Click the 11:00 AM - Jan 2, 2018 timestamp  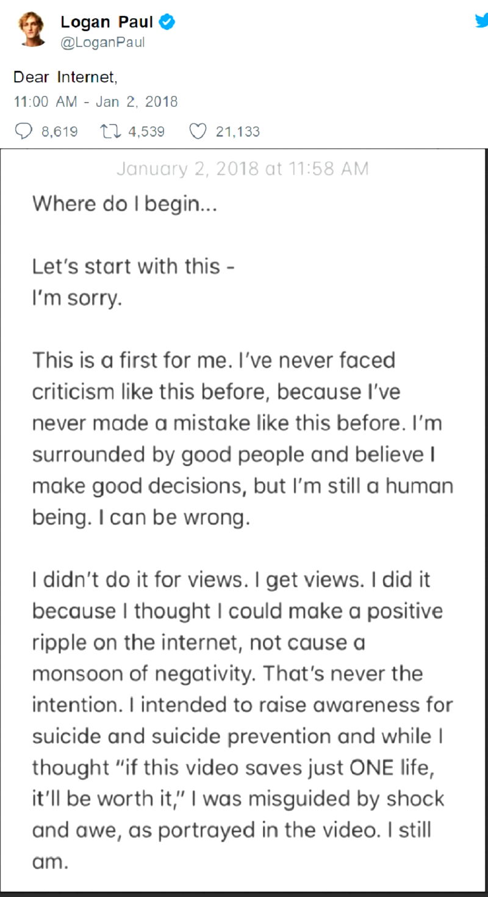pos(96,101)
